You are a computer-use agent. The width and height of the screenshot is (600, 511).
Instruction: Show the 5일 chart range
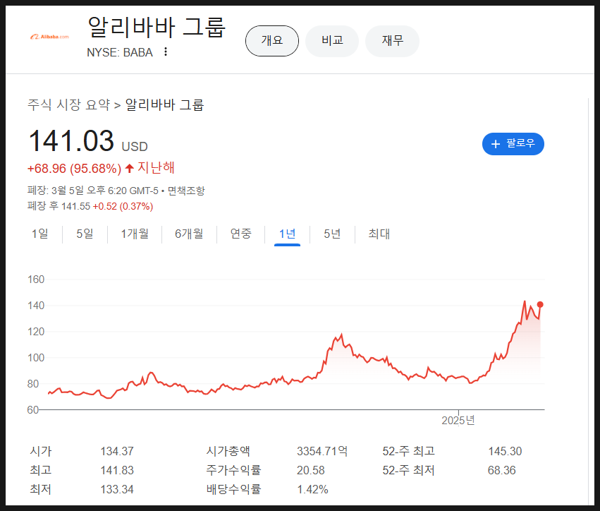pos(85,234)
